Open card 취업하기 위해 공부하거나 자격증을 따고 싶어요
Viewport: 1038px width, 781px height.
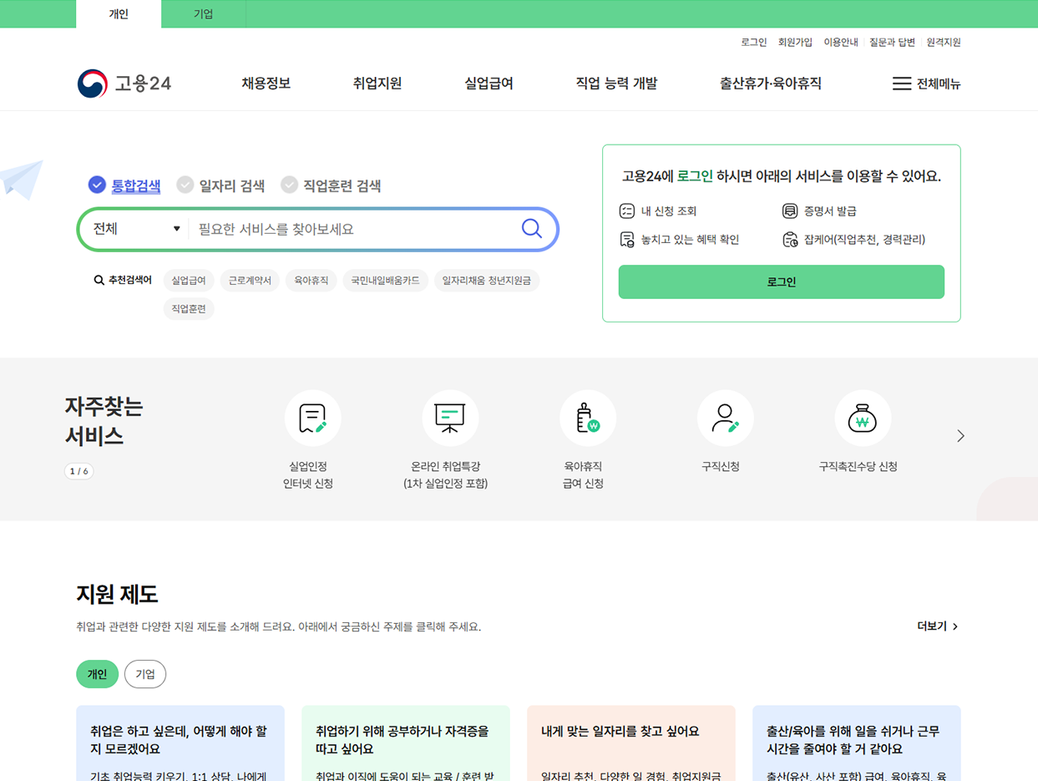click(x=406, y=743)
